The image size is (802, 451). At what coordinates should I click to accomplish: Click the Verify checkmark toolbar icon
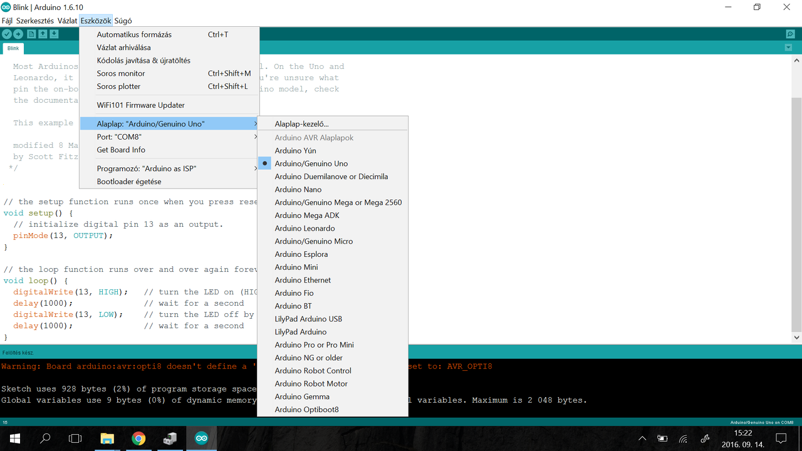[x=8, y=34]
